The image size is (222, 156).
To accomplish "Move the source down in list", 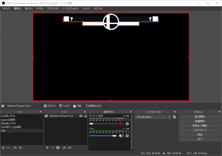I will coord(70,148).
